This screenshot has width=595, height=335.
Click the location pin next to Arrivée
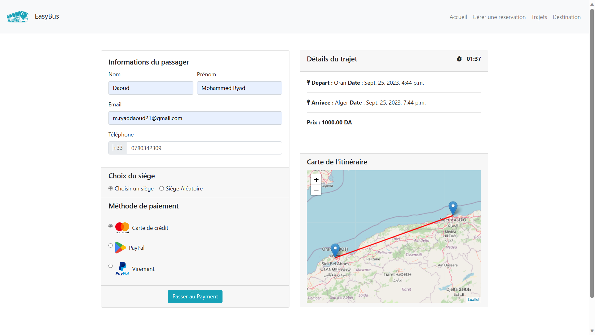308,102
